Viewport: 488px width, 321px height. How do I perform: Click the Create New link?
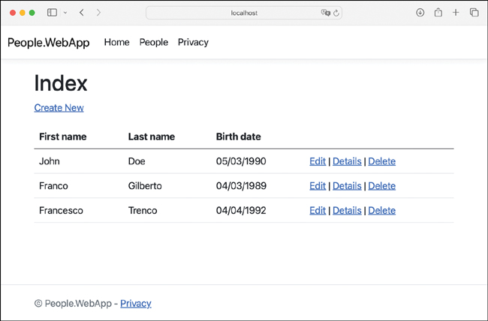59,107
